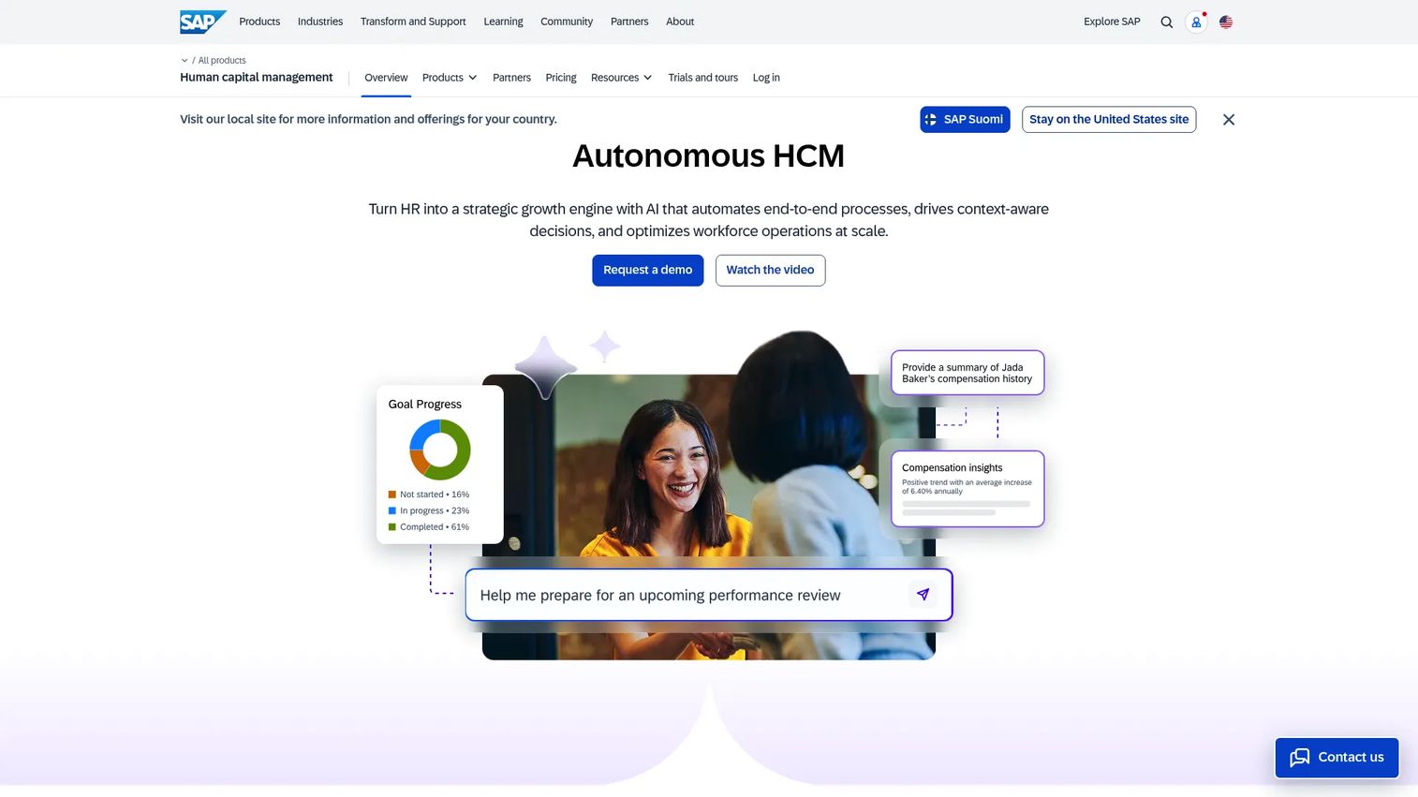Click the orange Not started legend swatch
Viewport: 1418px width, 797px height.
[x=392, y=494]
